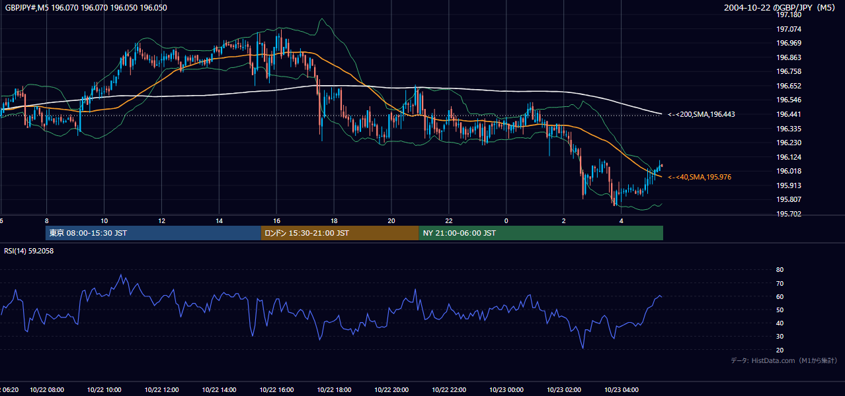845x396 pixels.
Task: Click the 195.913 price axis label
Action: [x=788, y=185]
